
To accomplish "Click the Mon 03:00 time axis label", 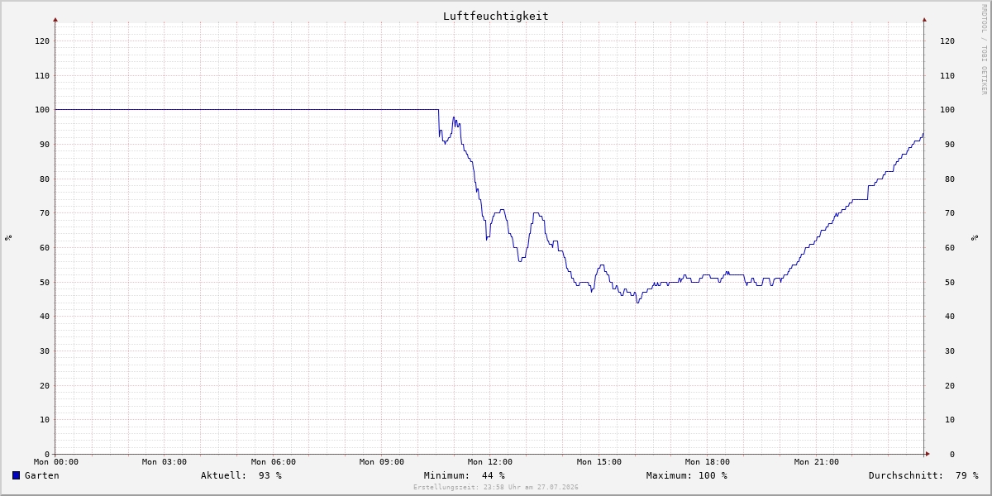I will click(x=165, y=462).
